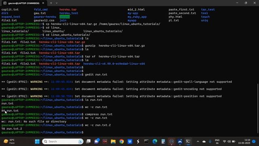Screen dimensions: 259x146
Task: Click the 'tar_test' directory name
Action: (208, 10)
